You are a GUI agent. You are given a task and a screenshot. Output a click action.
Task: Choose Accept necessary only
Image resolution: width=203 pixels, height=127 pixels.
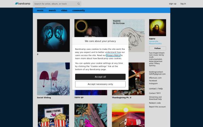click(x=100, y=84)
